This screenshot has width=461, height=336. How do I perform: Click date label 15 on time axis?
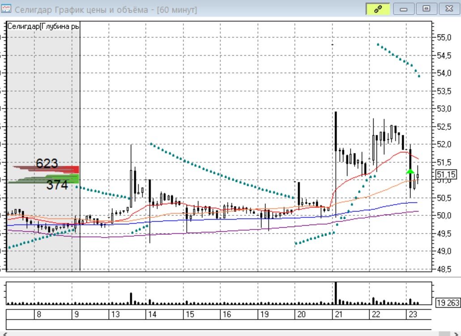[190, 314]
